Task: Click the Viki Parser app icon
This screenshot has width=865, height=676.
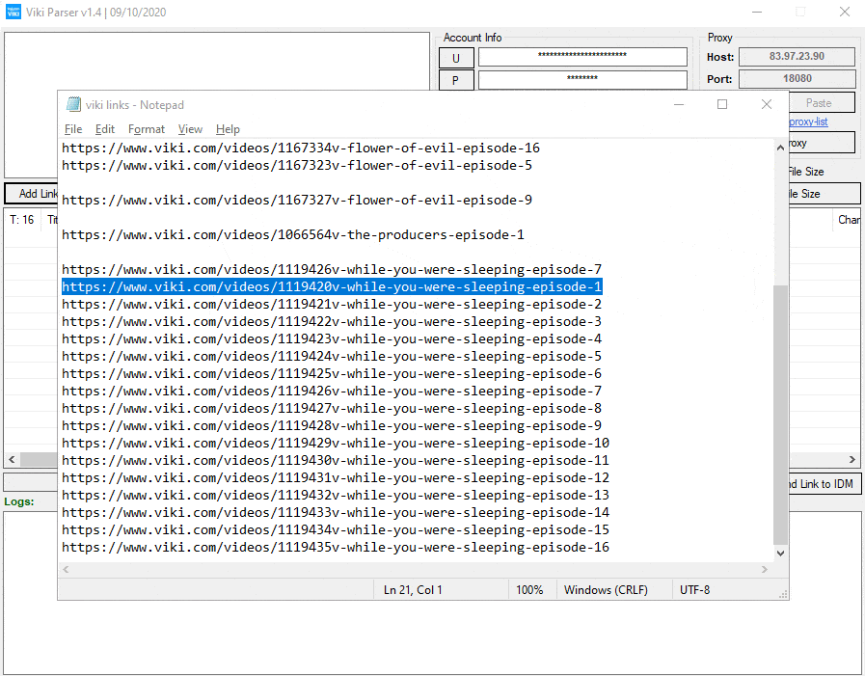Action: coord(14,12)
